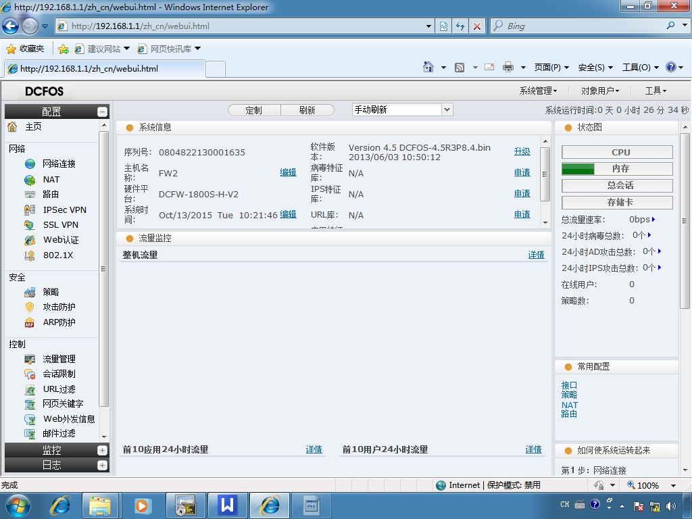Click the IPSec VPN icon
This screenshot has width=692, height=519.
[30, 210]
